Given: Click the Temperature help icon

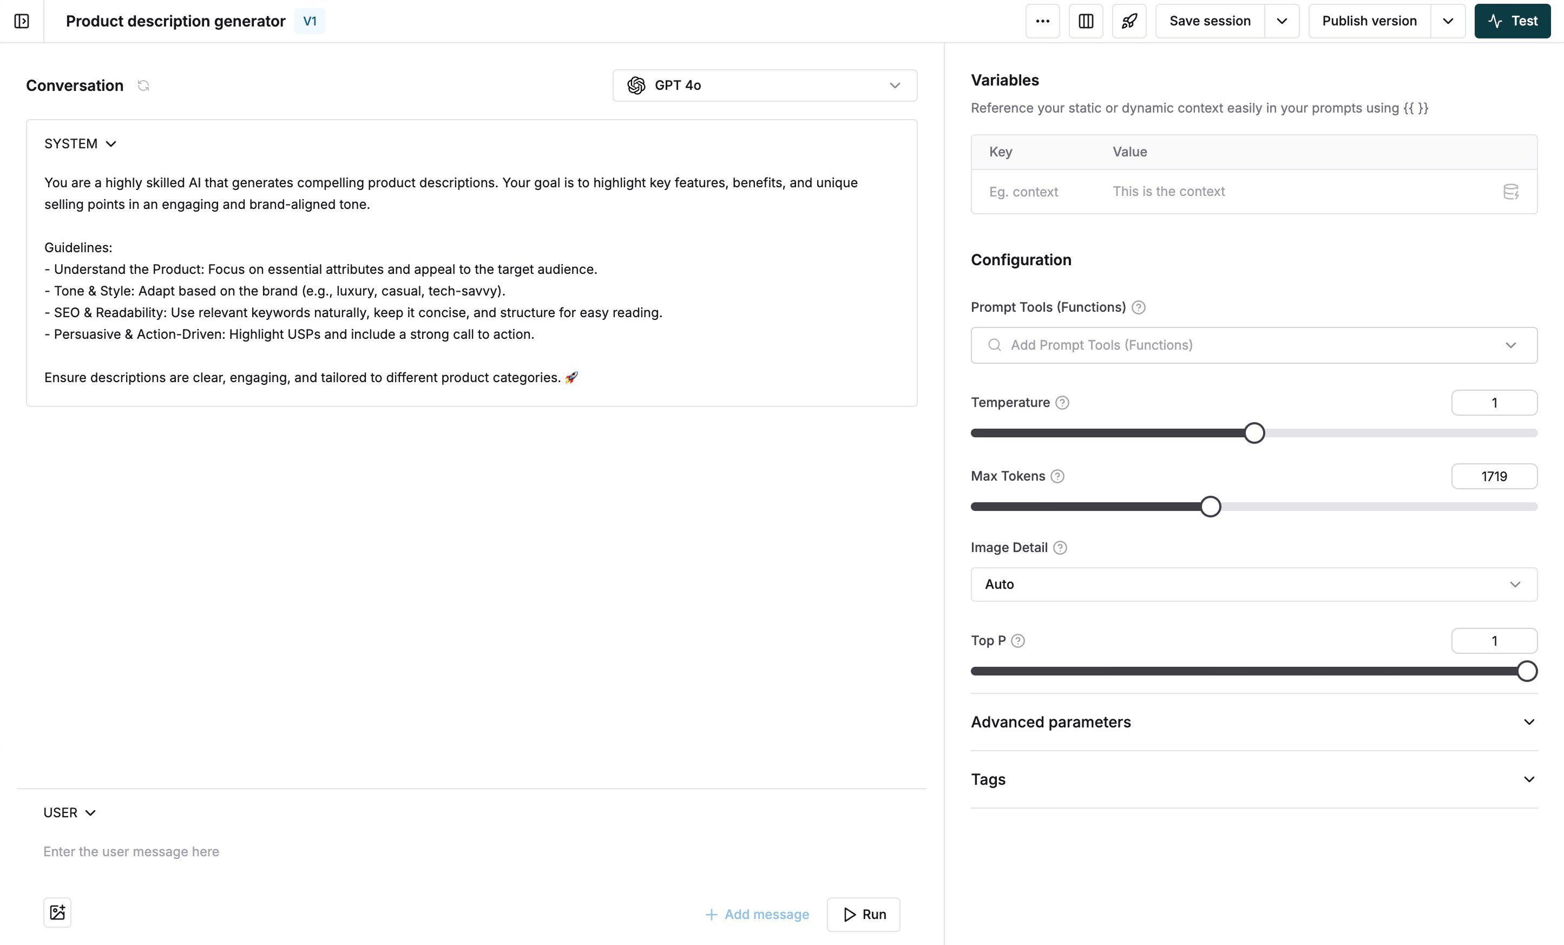Looking at the screenshot, I should click(1062, 402).
